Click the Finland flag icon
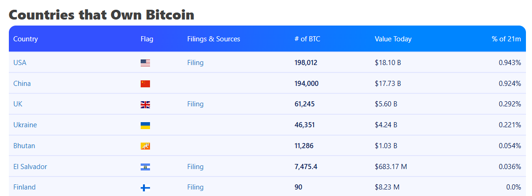The width and height of the screenshot is (532, 196). (145, 188)
